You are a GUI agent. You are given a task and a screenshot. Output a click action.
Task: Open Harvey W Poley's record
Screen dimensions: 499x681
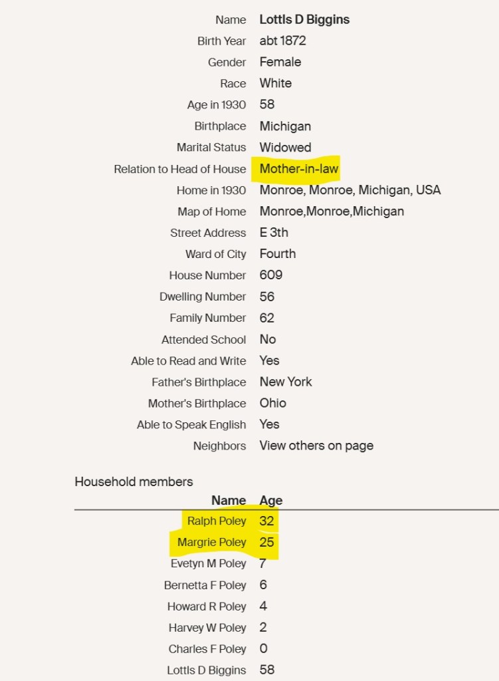(207, 628)
